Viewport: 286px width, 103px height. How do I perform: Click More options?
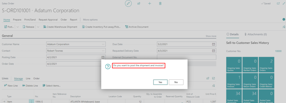coord(90,19)
